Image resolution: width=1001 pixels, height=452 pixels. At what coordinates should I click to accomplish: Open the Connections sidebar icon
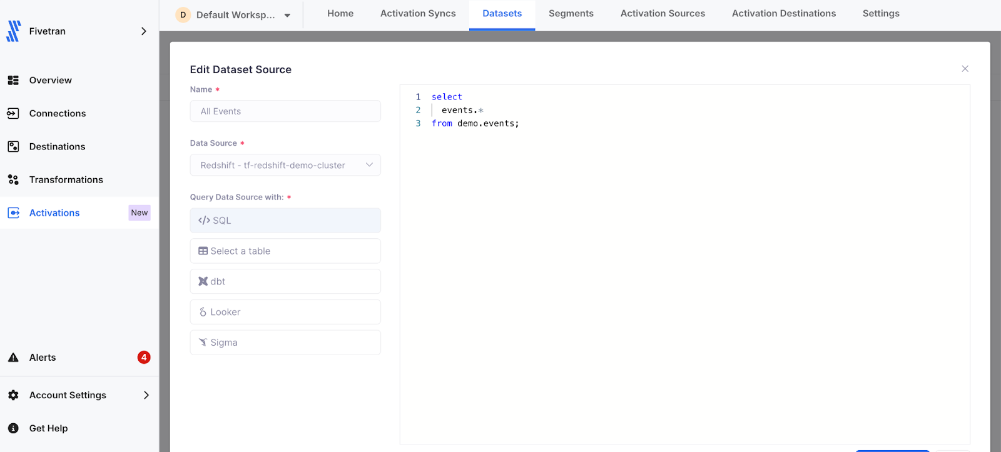[13, 113]
